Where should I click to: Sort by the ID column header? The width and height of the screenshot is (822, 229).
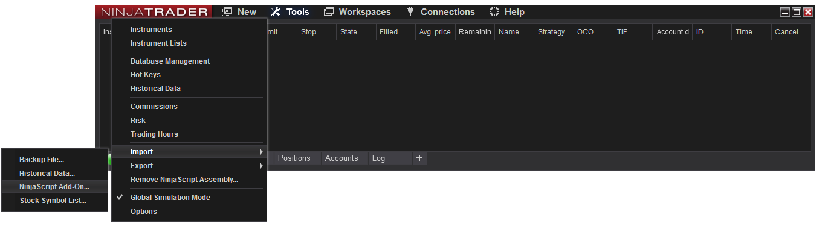coord(712,32)
